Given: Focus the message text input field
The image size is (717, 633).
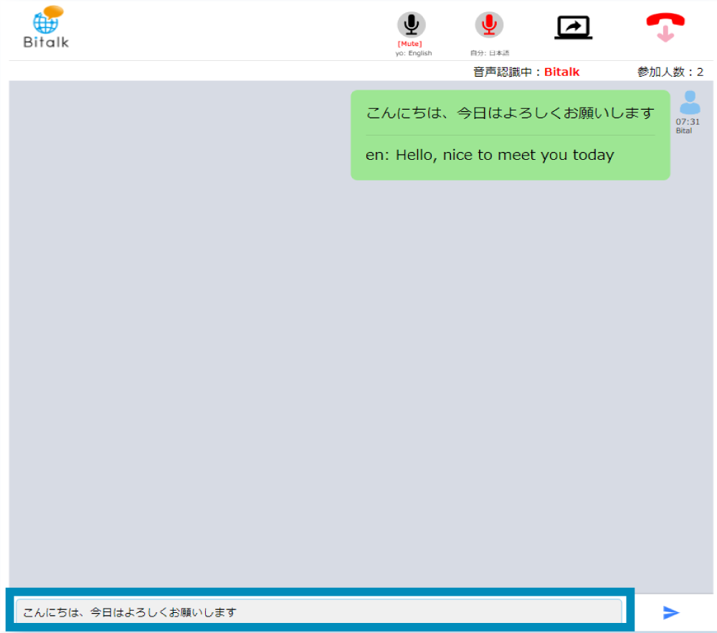Looking at the screenshot, I should [x=318, y=612].
